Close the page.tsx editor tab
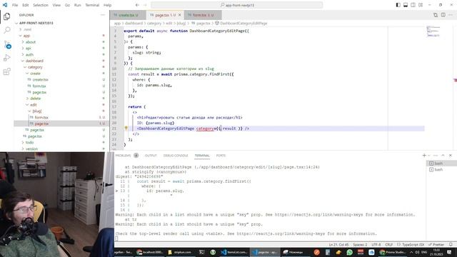Image resolution: width=457 pixels, height=257 pixels. (179, 15)
